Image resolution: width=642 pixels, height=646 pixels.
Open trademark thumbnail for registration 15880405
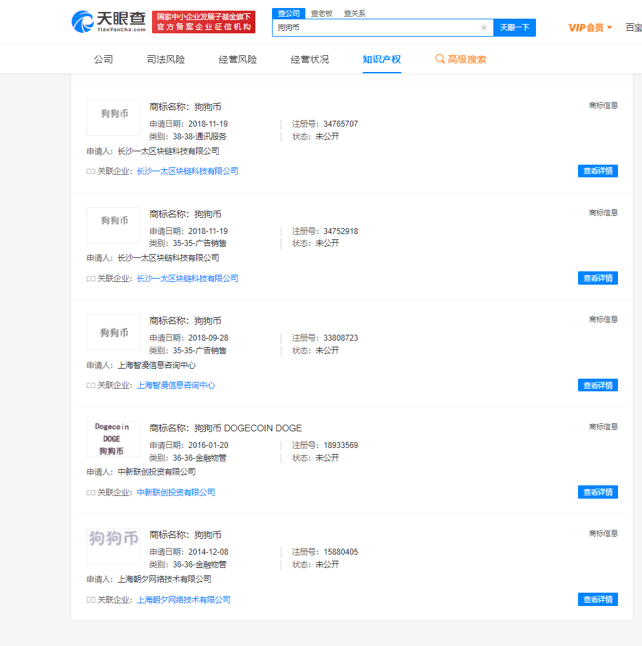tap(114, 546)
